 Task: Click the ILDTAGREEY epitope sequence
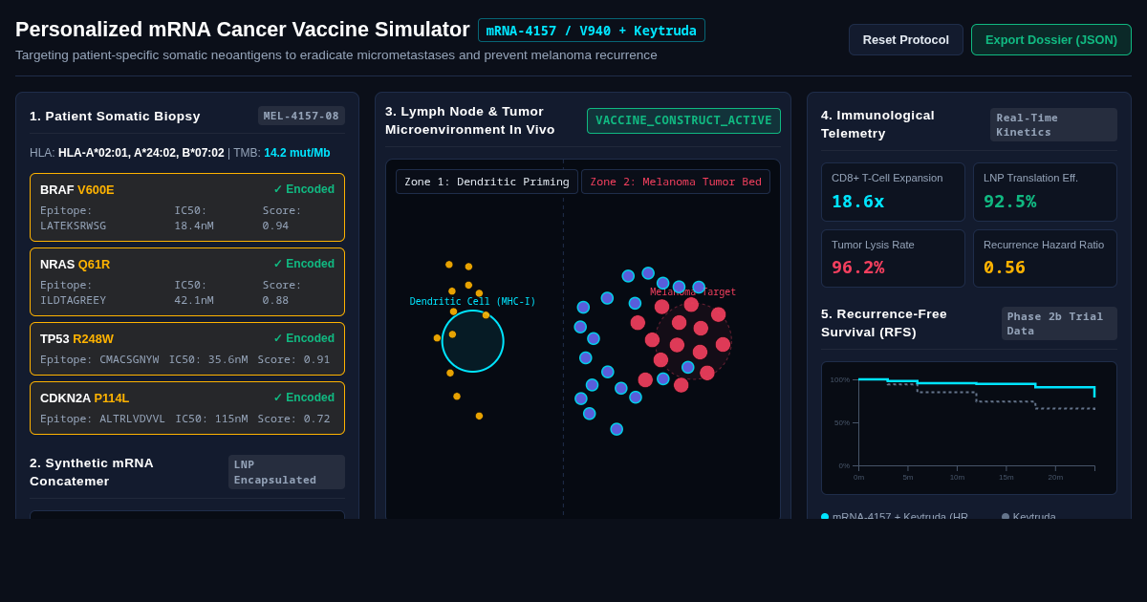click(73, 301)
